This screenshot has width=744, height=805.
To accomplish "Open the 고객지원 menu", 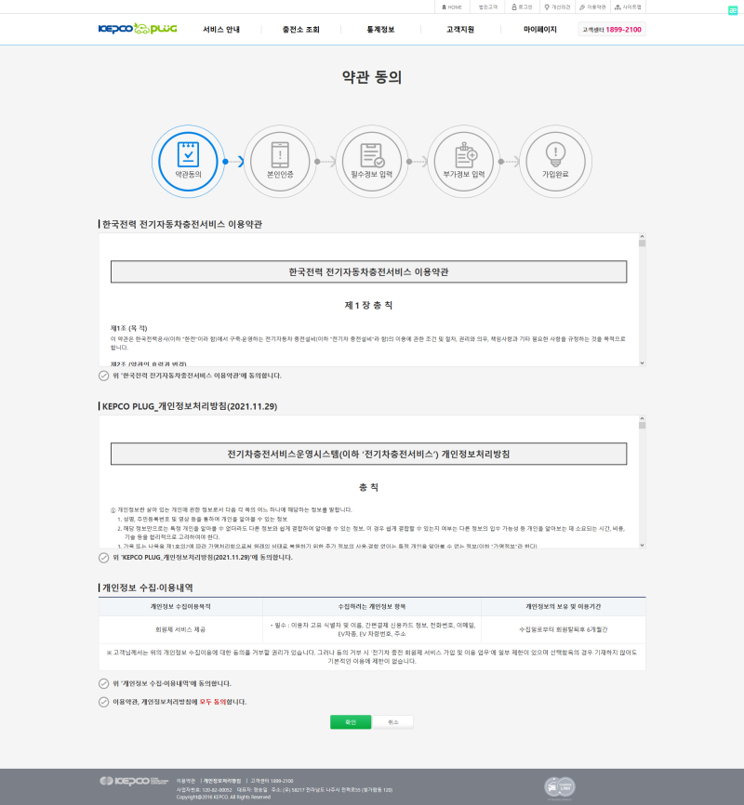I will [x=458, y=29].
